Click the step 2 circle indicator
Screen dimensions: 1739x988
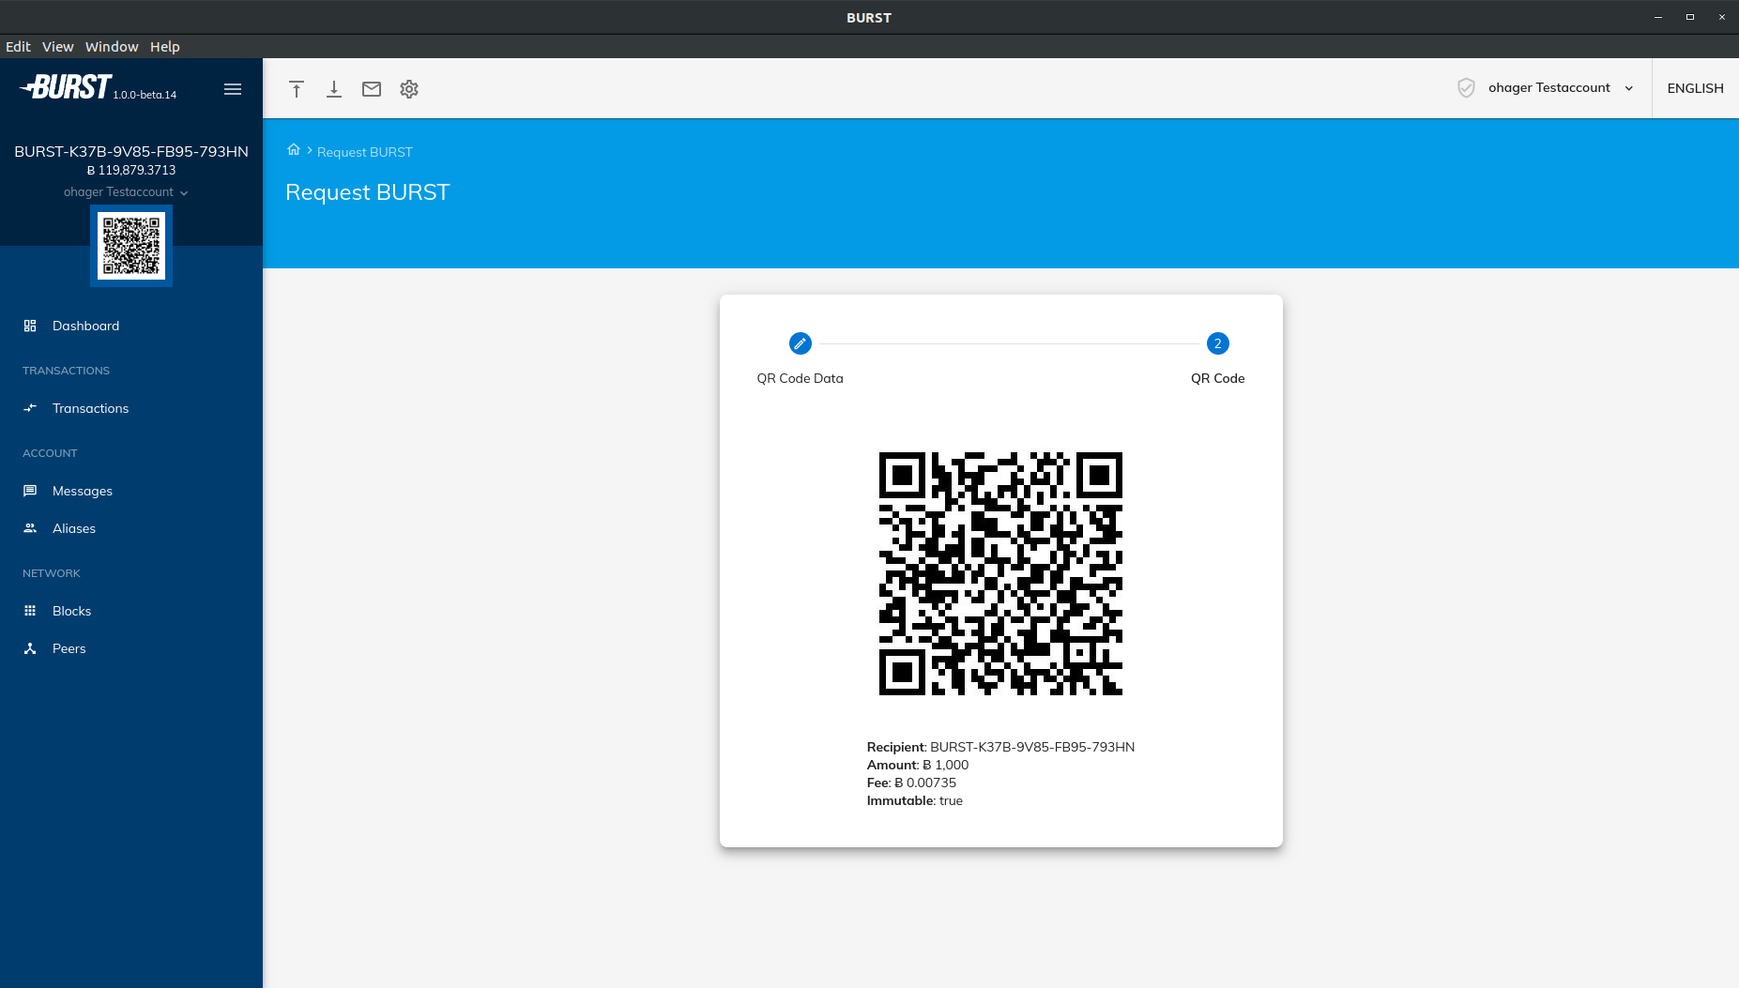[x=1217, y=343]
